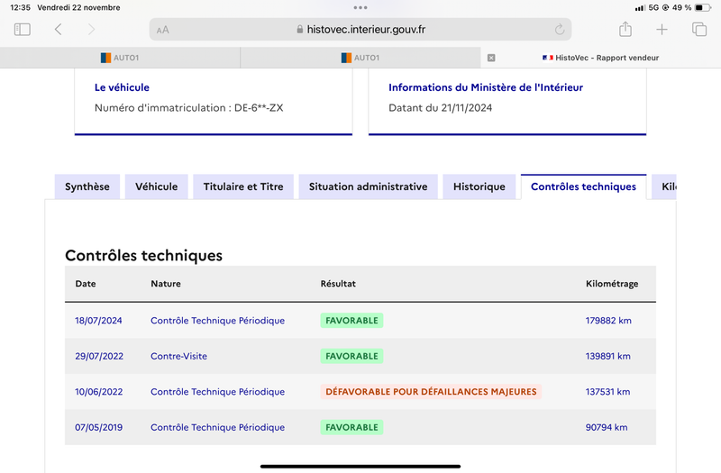721x473 pixels.
Task: Click the 90794 km value
Action: pyautogui.click(x=607, y=427)
